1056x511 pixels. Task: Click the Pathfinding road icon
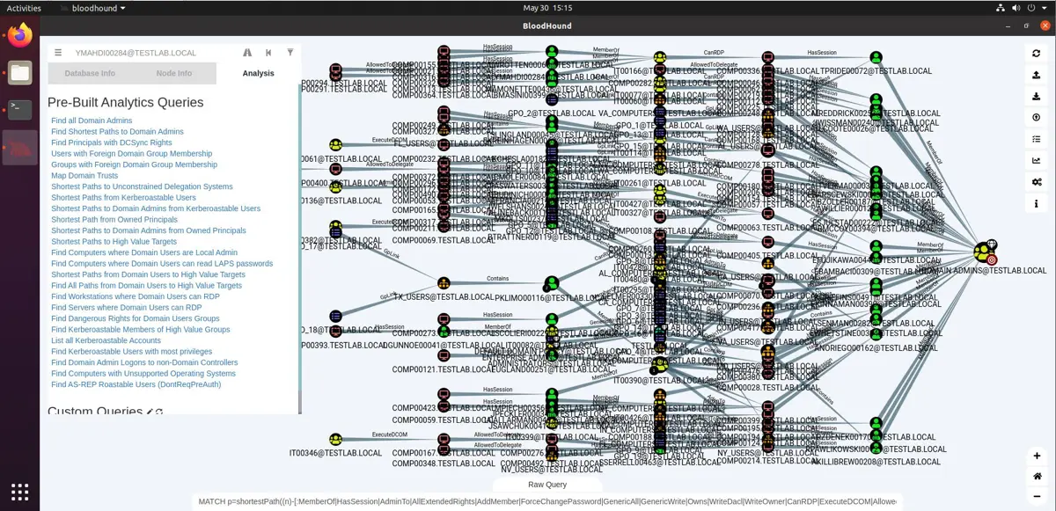pyautogui.click(x=247, y=53)
